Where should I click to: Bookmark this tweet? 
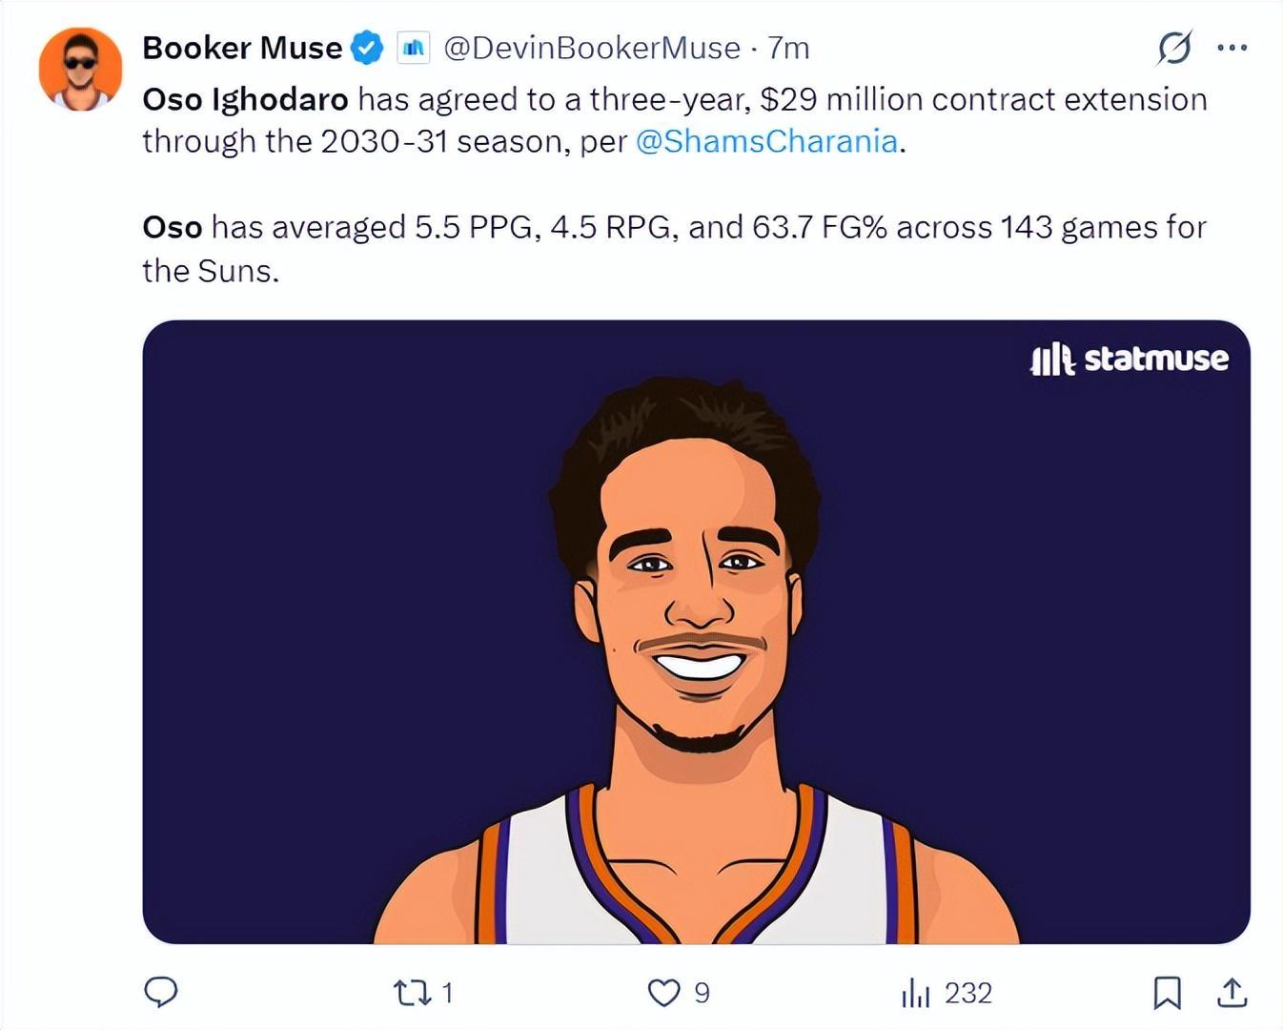[1167, 993]
